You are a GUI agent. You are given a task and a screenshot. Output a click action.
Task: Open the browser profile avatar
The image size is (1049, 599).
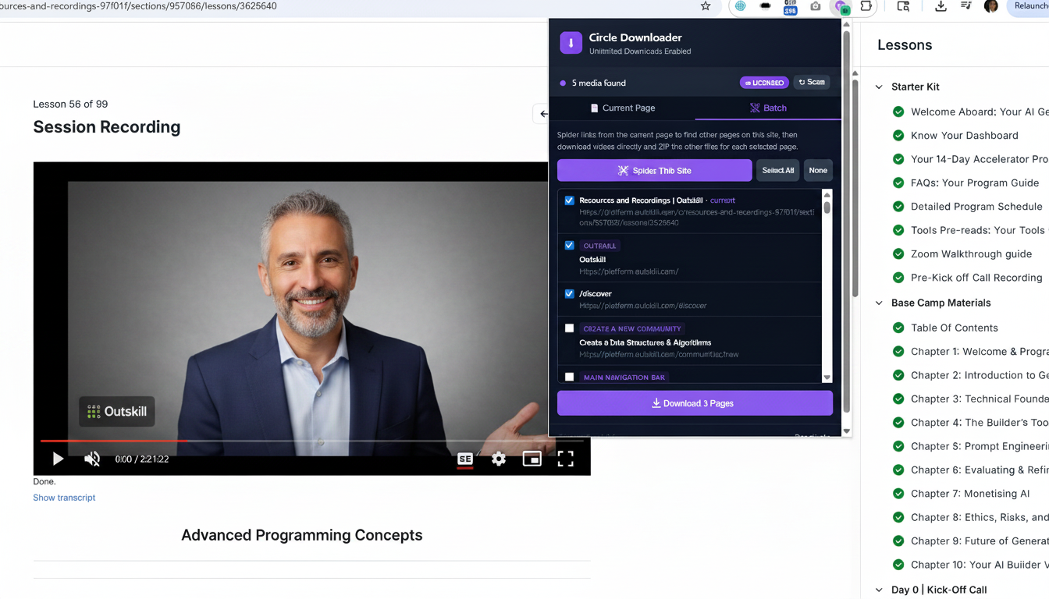pos(991,6)
